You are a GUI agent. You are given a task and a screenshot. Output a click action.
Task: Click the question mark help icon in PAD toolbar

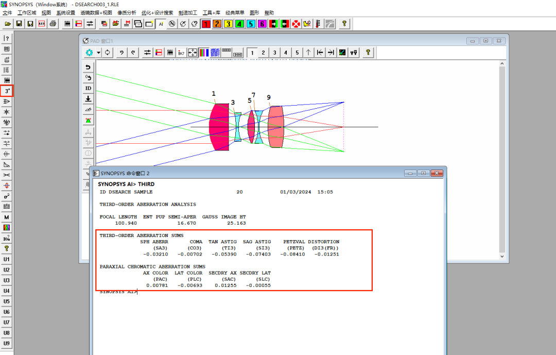(x=368, y=53)
